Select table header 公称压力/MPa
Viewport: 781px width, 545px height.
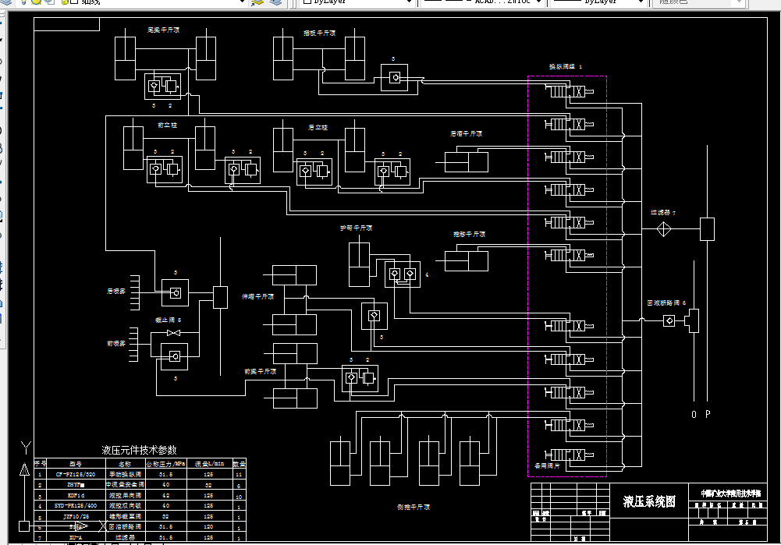click(166, 463)
